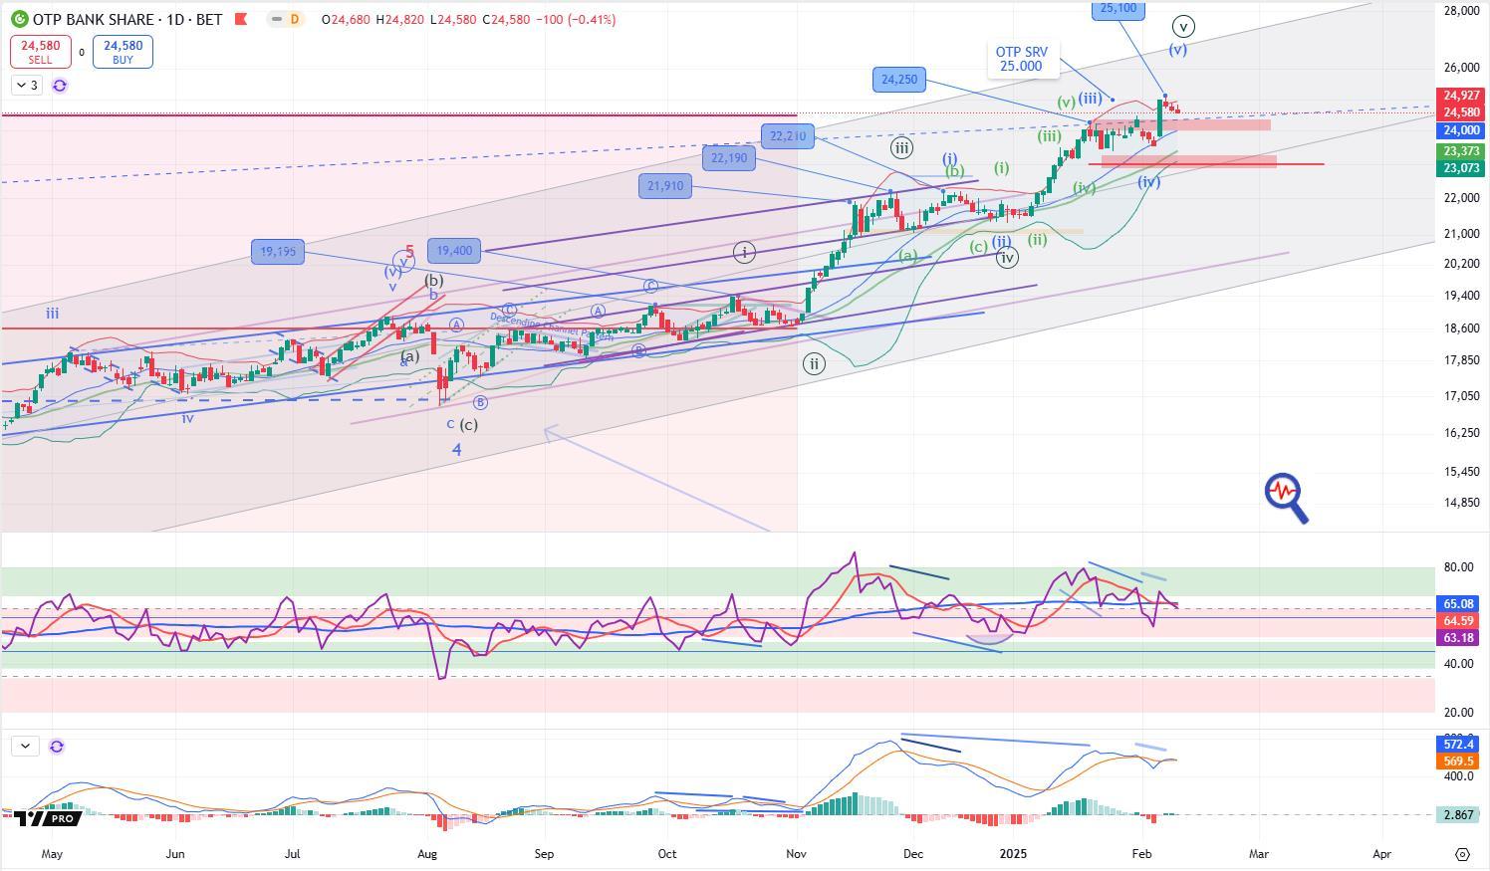Click the Nov time axis label

[x=796, y=854]
